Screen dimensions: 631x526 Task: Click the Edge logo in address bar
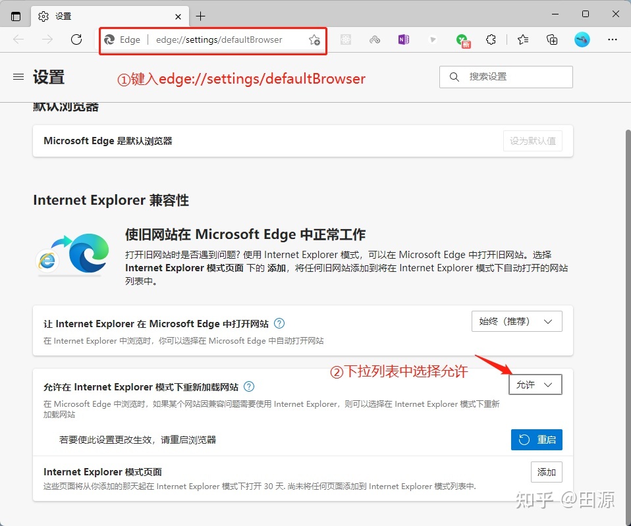109,39
